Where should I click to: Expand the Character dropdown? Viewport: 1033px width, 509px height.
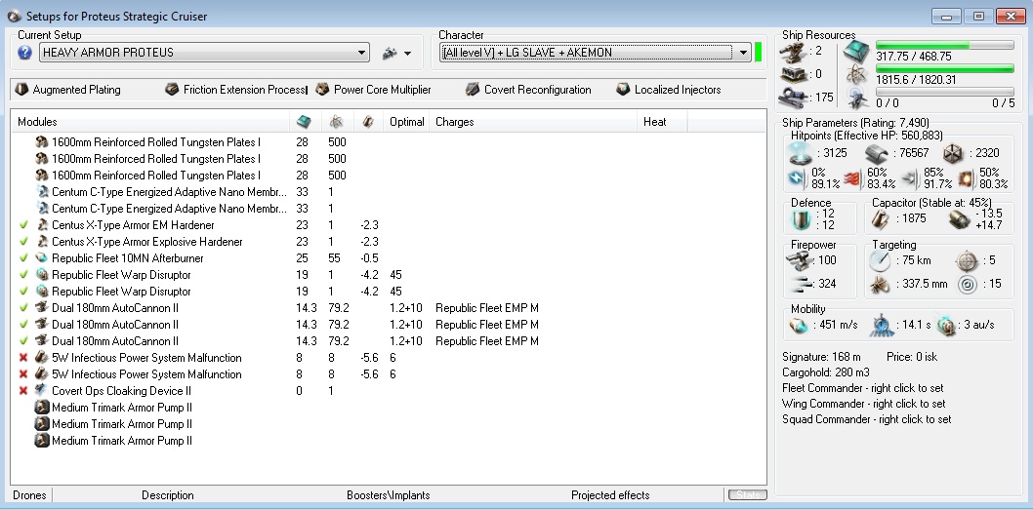tap(743, 53)
